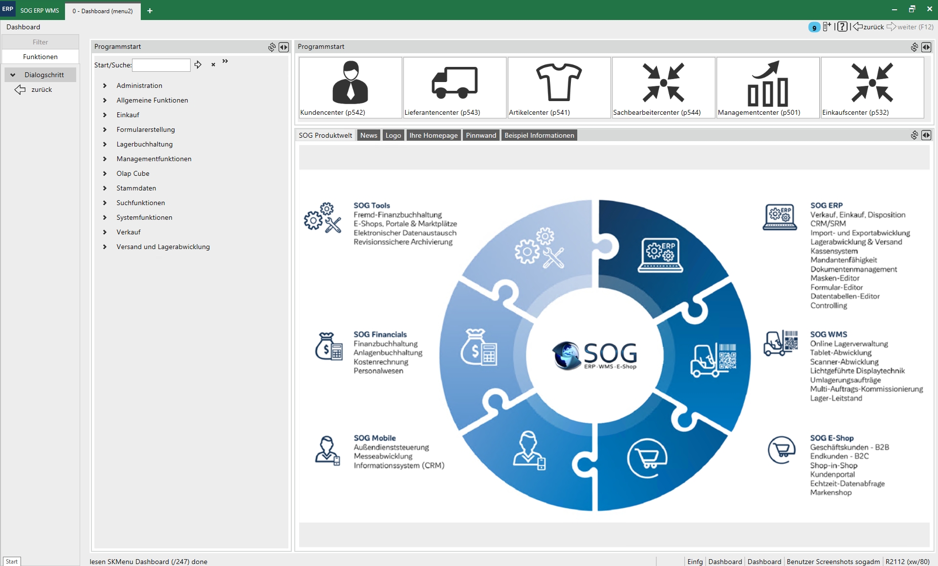
Task: Select the Verkauf entry
Action: pyautogui.click(x=129, y=232)
